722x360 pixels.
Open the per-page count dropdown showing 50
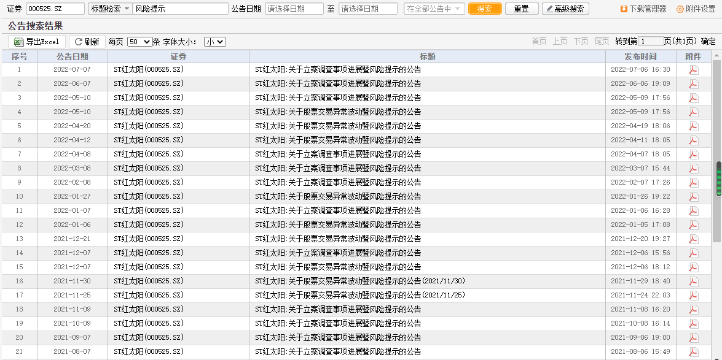tap(139, 42)
